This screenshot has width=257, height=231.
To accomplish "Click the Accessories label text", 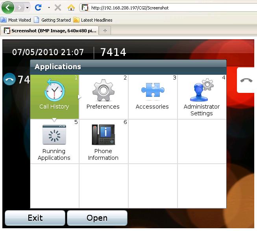I will pyautogui.click(x=152, y=107).
